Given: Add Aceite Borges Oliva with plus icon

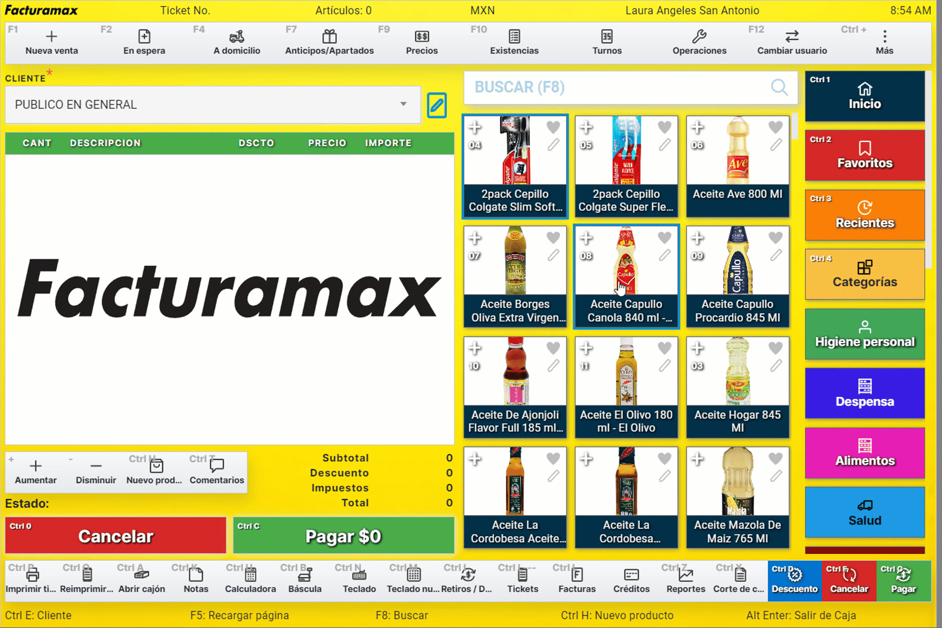Looking at the screenshot, I should (474, 238).
